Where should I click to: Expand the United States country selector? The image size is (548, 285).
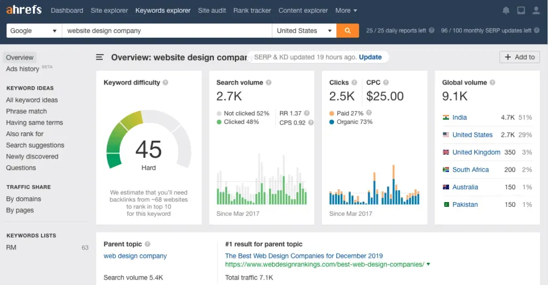pos(304,31)
